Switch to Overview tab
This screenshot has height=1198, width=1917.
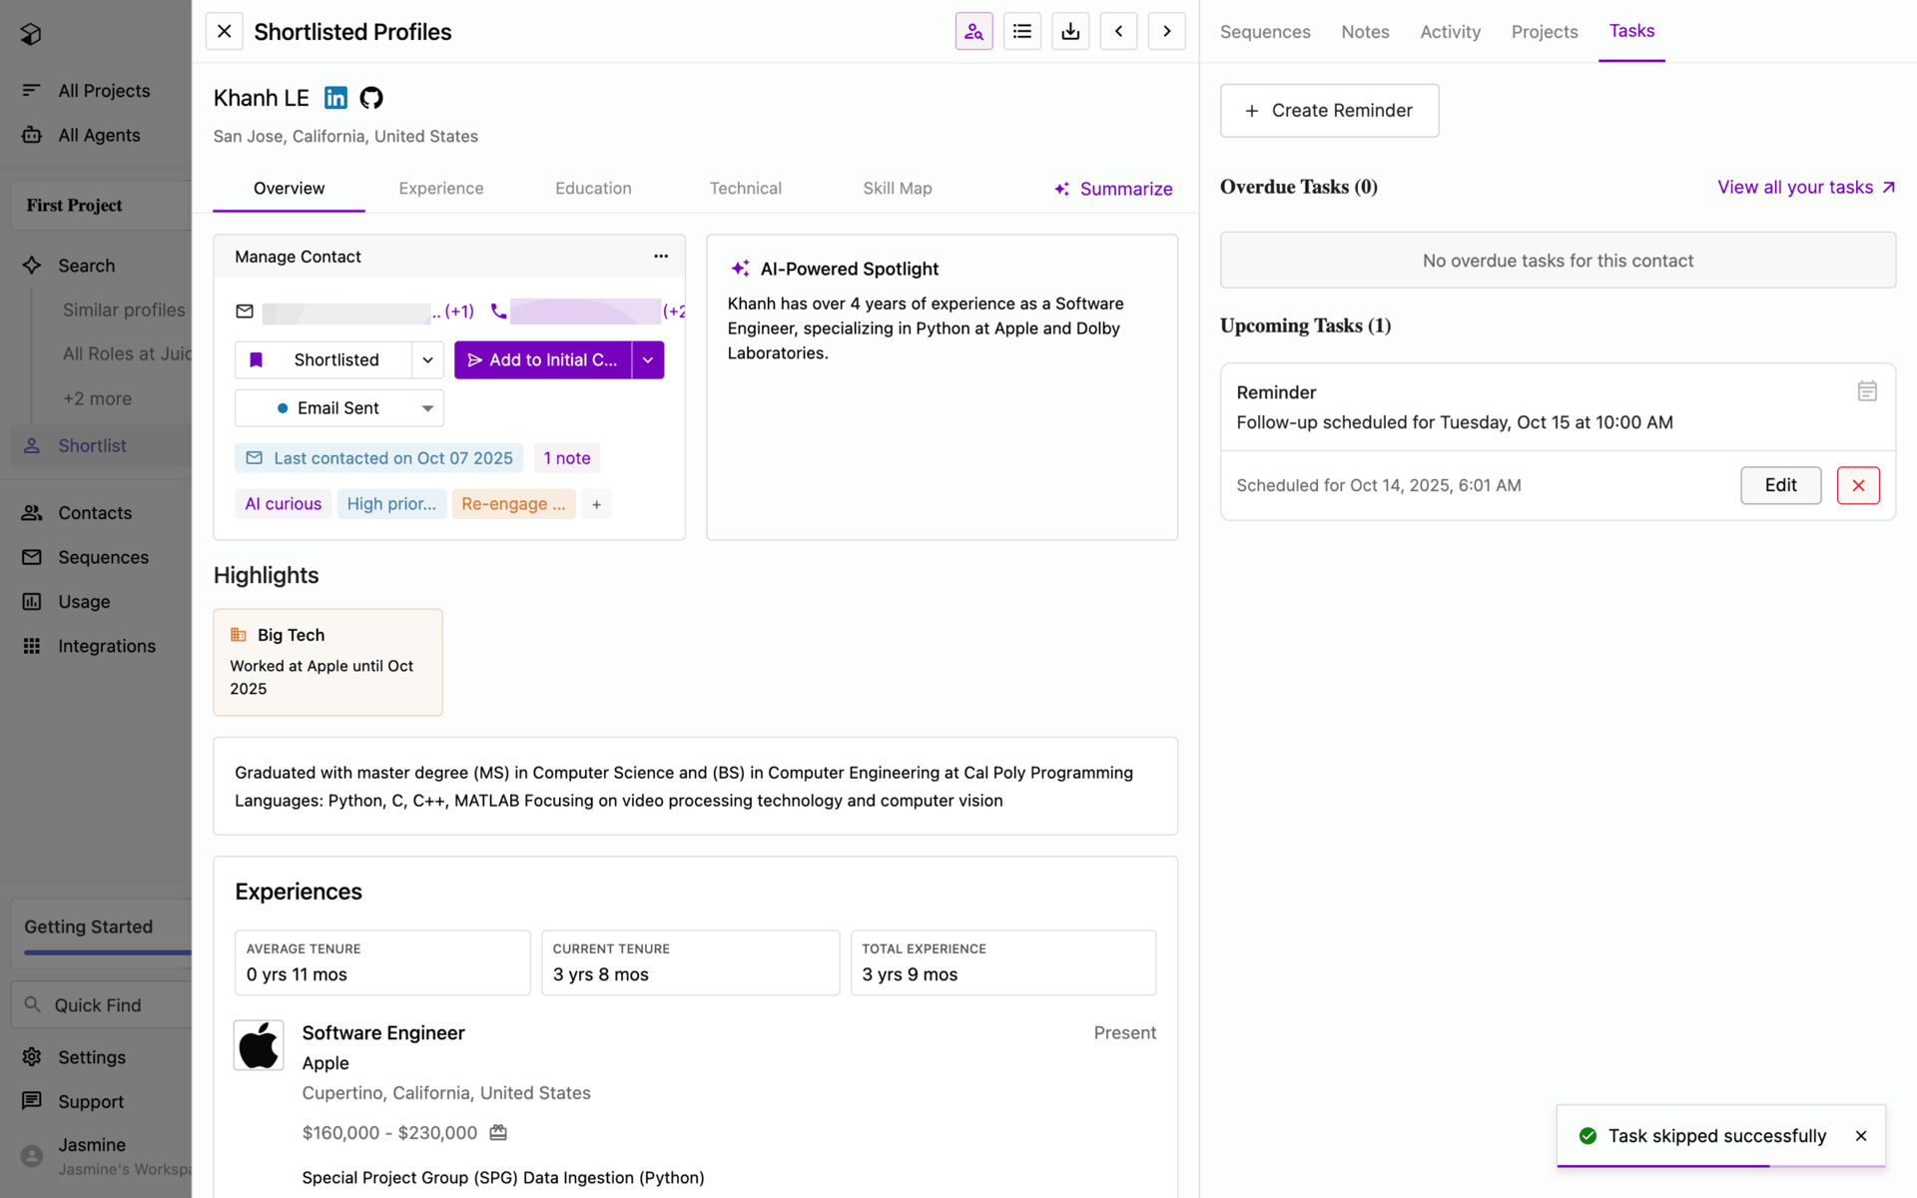click(289, 188)
